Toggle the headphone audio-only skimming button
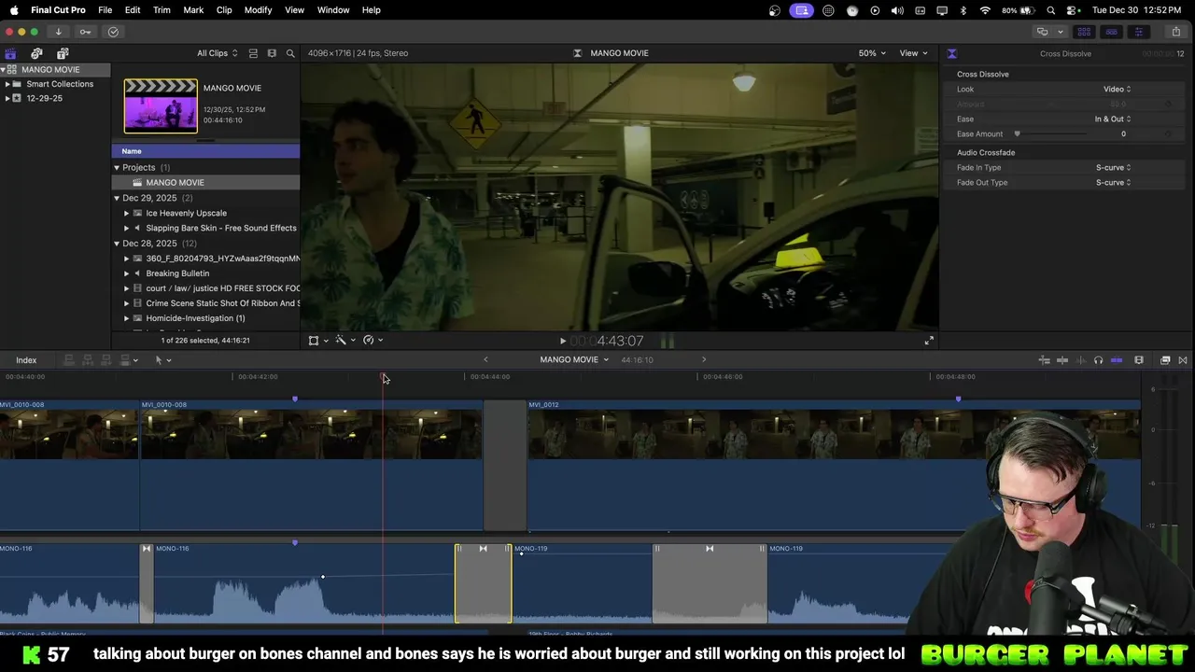 click(1099, 359)
